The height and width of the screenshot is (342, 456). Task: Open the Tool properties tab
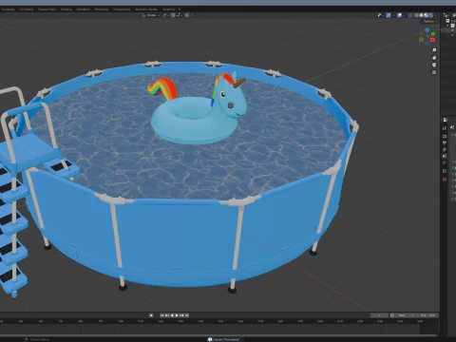pos(445,127)
